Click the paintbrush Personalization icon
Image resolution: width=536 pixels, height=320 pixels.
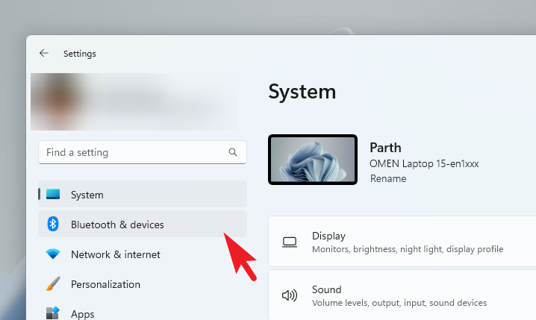53,284
